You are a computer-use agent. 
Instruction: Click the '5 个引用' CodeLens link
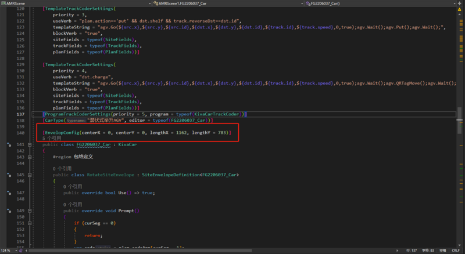[52, 139]
